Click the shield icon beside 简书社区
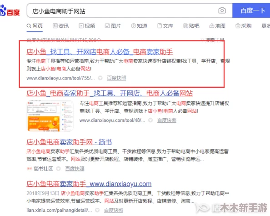This screenshot has height=216, width=270. point(59,169)
